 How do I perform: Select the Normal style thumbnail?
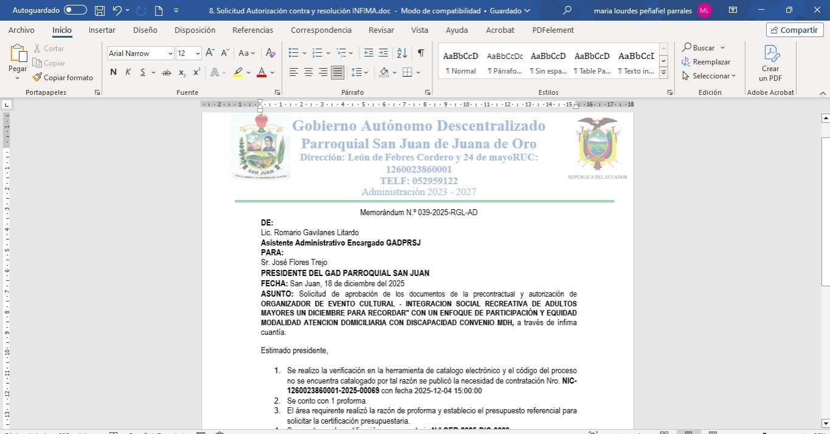(460, 62)
